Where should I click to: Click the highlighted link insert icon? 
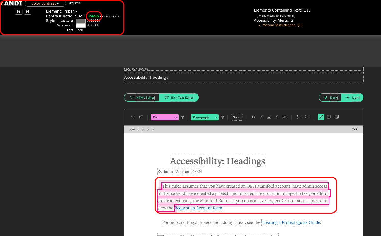321,117
